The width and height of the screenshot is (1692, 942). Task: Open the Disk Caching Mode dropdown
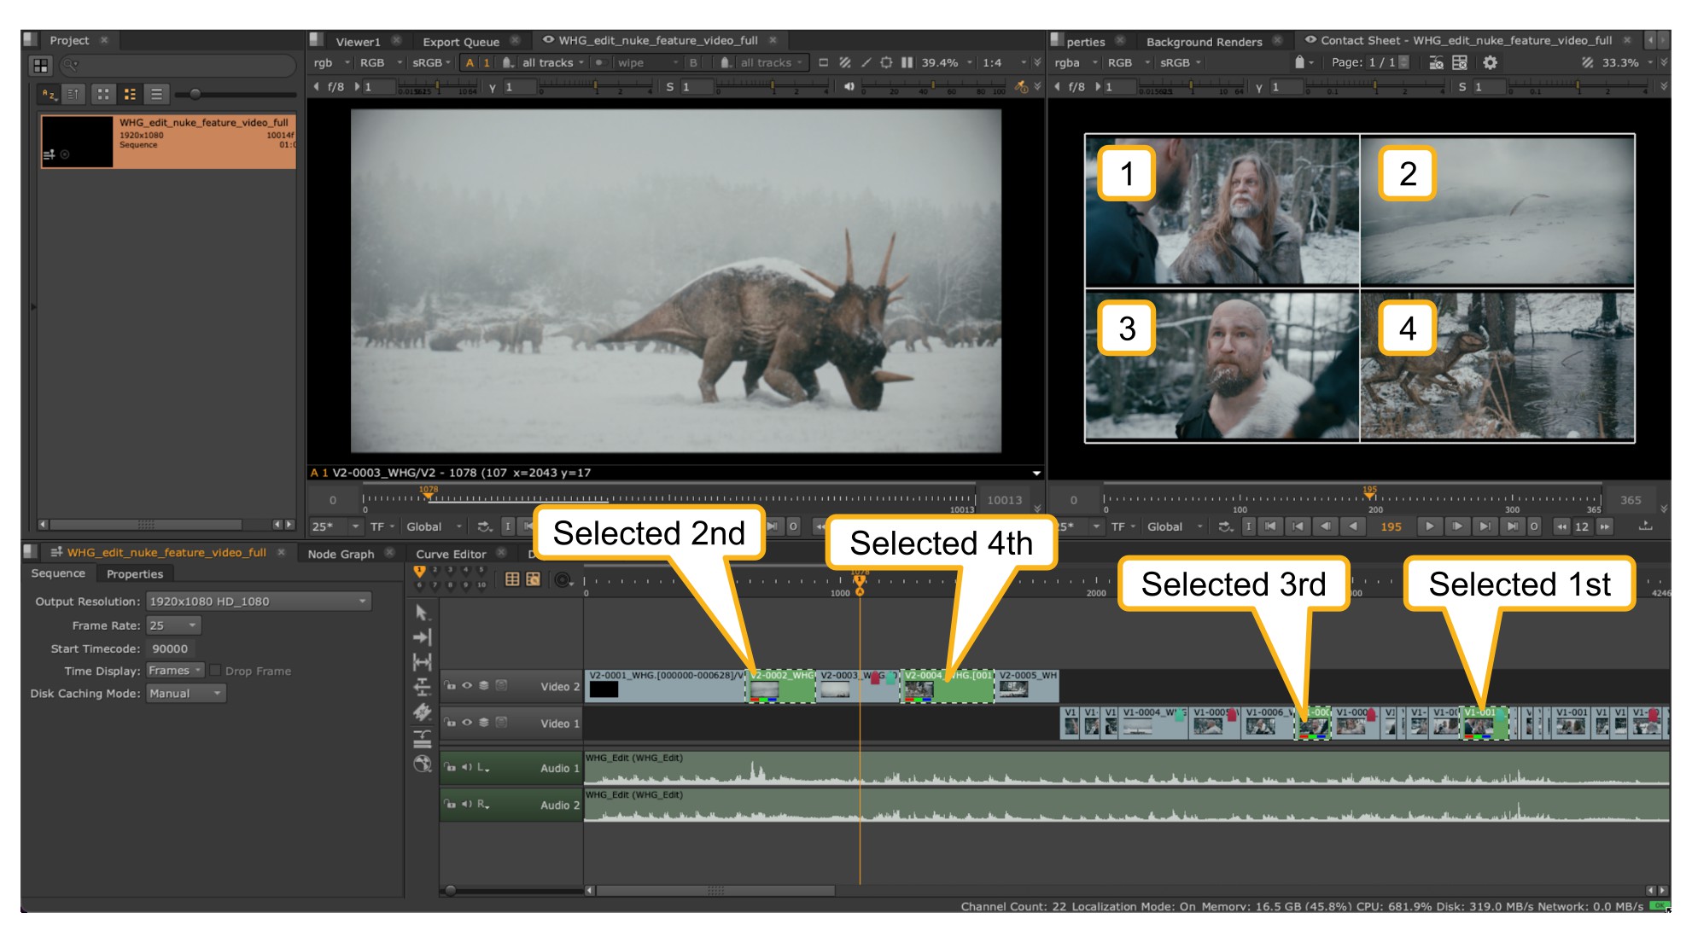tap(185, 694)
